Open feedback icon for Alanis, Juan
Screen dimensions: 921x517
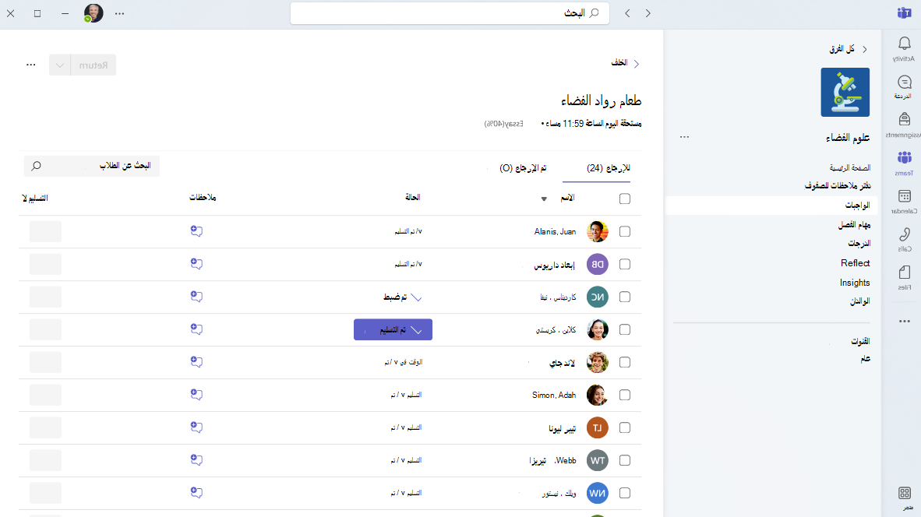tap(197, 231)
